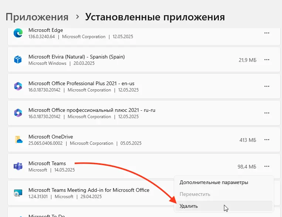Click the 98,4 МБ size value
The width and height of the screenshot is (282, 217).
pos(247,167)
